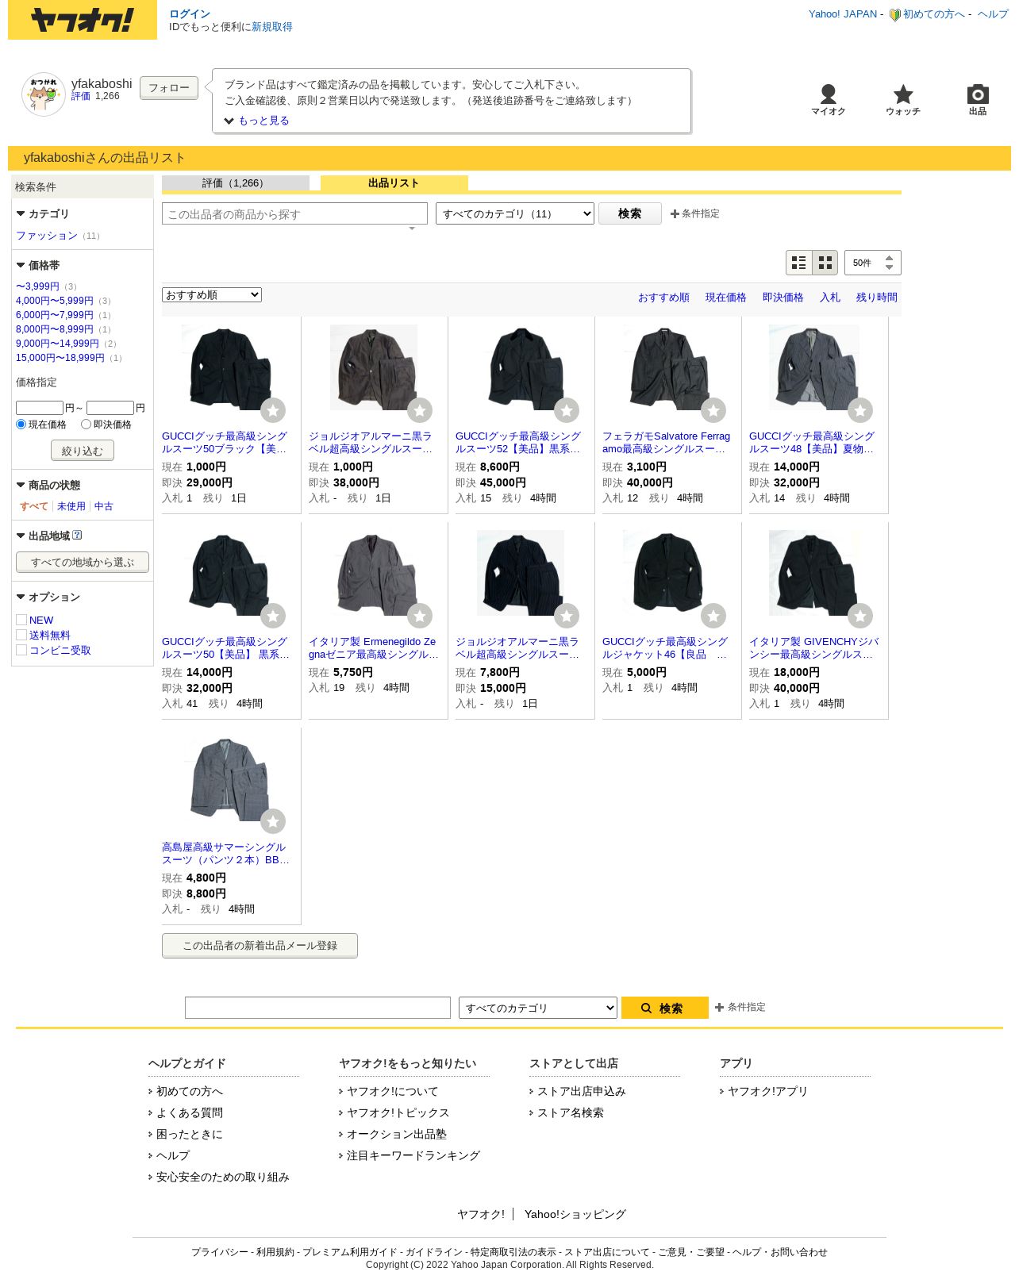Click the yellow 検索 button at bottom
The height and width of the screenshot is (1287, 1019).
665,1008
